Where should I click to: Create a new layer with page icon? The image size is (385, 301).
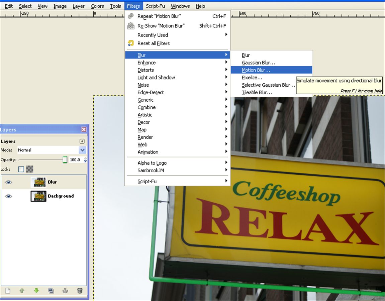(x=8, y=291)
